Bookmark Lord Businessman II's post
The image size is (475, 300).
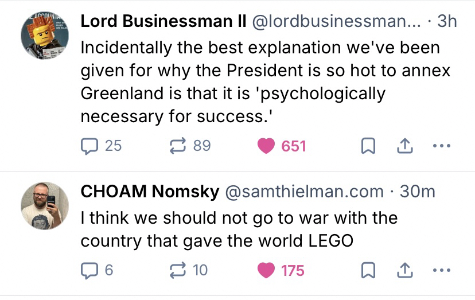[x=367, y=146]
